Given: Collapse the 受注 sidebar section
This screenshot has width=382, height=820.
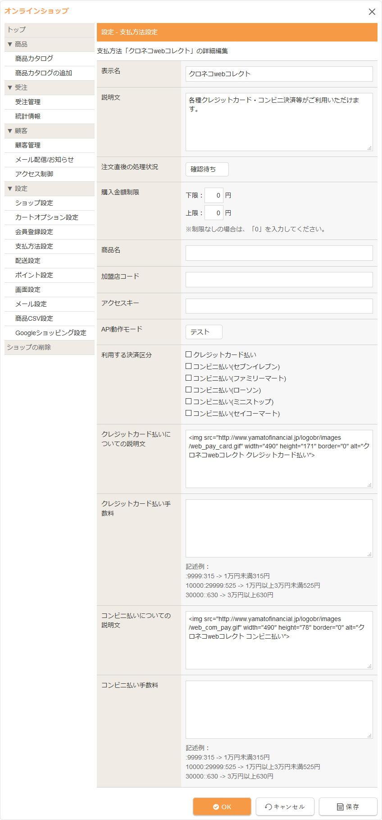Looking at the screenshot, I should 10,88.
